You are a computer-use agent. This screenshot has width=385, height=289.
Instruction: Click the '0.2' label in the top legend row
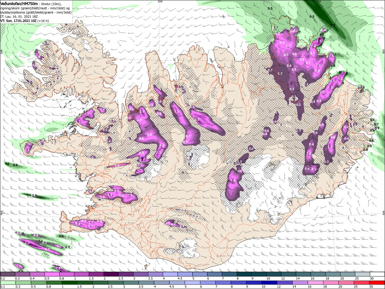tap(3, 278)
